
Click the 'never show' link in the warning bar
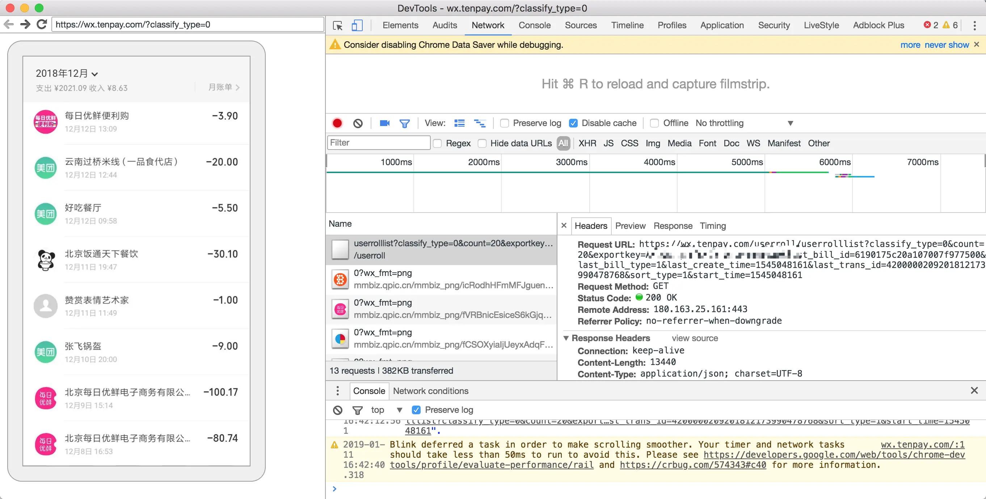946,45
